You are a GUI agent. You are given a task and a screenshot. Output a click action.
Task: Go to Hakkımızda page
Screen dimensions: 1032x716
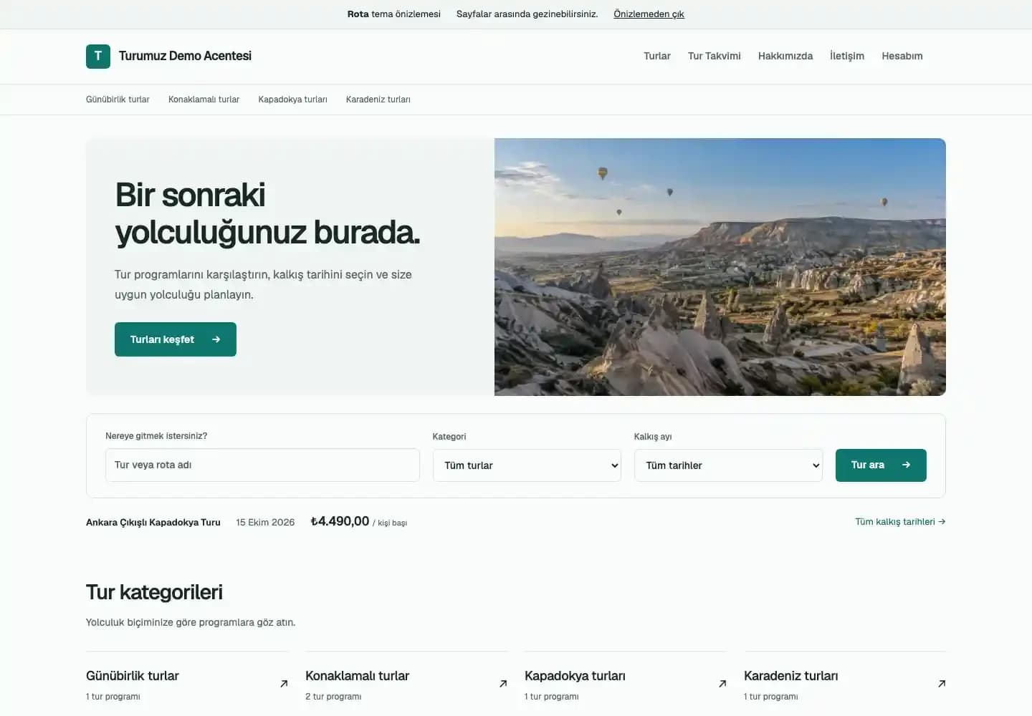click(x=785, y=56)
